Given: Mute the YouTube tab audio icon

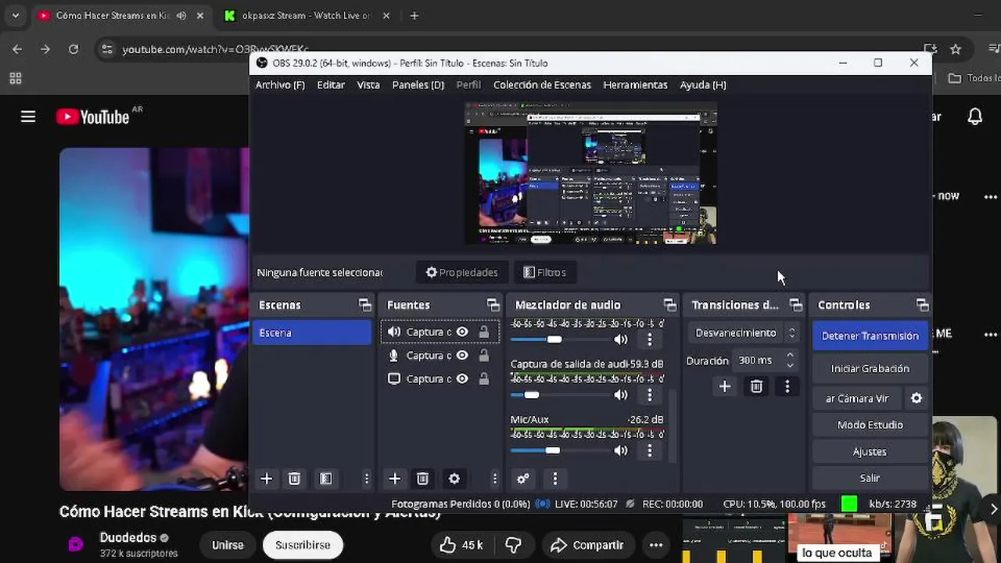Looking at the screenshot, I should point(181,16).
